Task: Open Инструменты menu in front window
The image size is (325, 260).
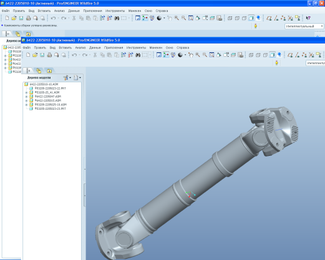Action: 136,47
